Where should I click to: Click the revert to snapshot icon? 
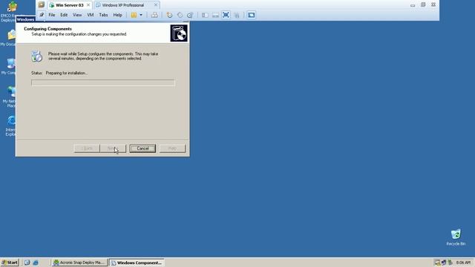[x=180, y=15]
